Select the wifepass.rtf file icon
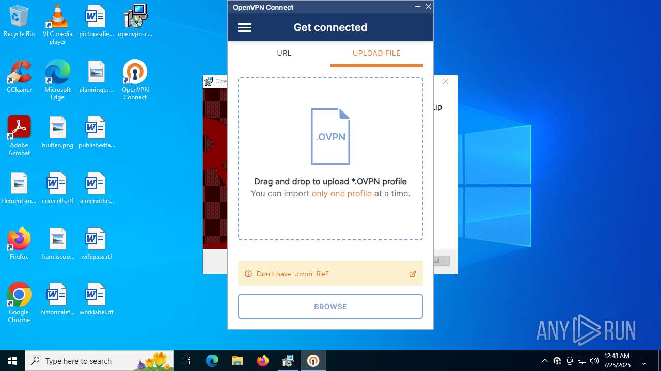Viewport: 661px width, 371px height. click(x=96, y=244)
